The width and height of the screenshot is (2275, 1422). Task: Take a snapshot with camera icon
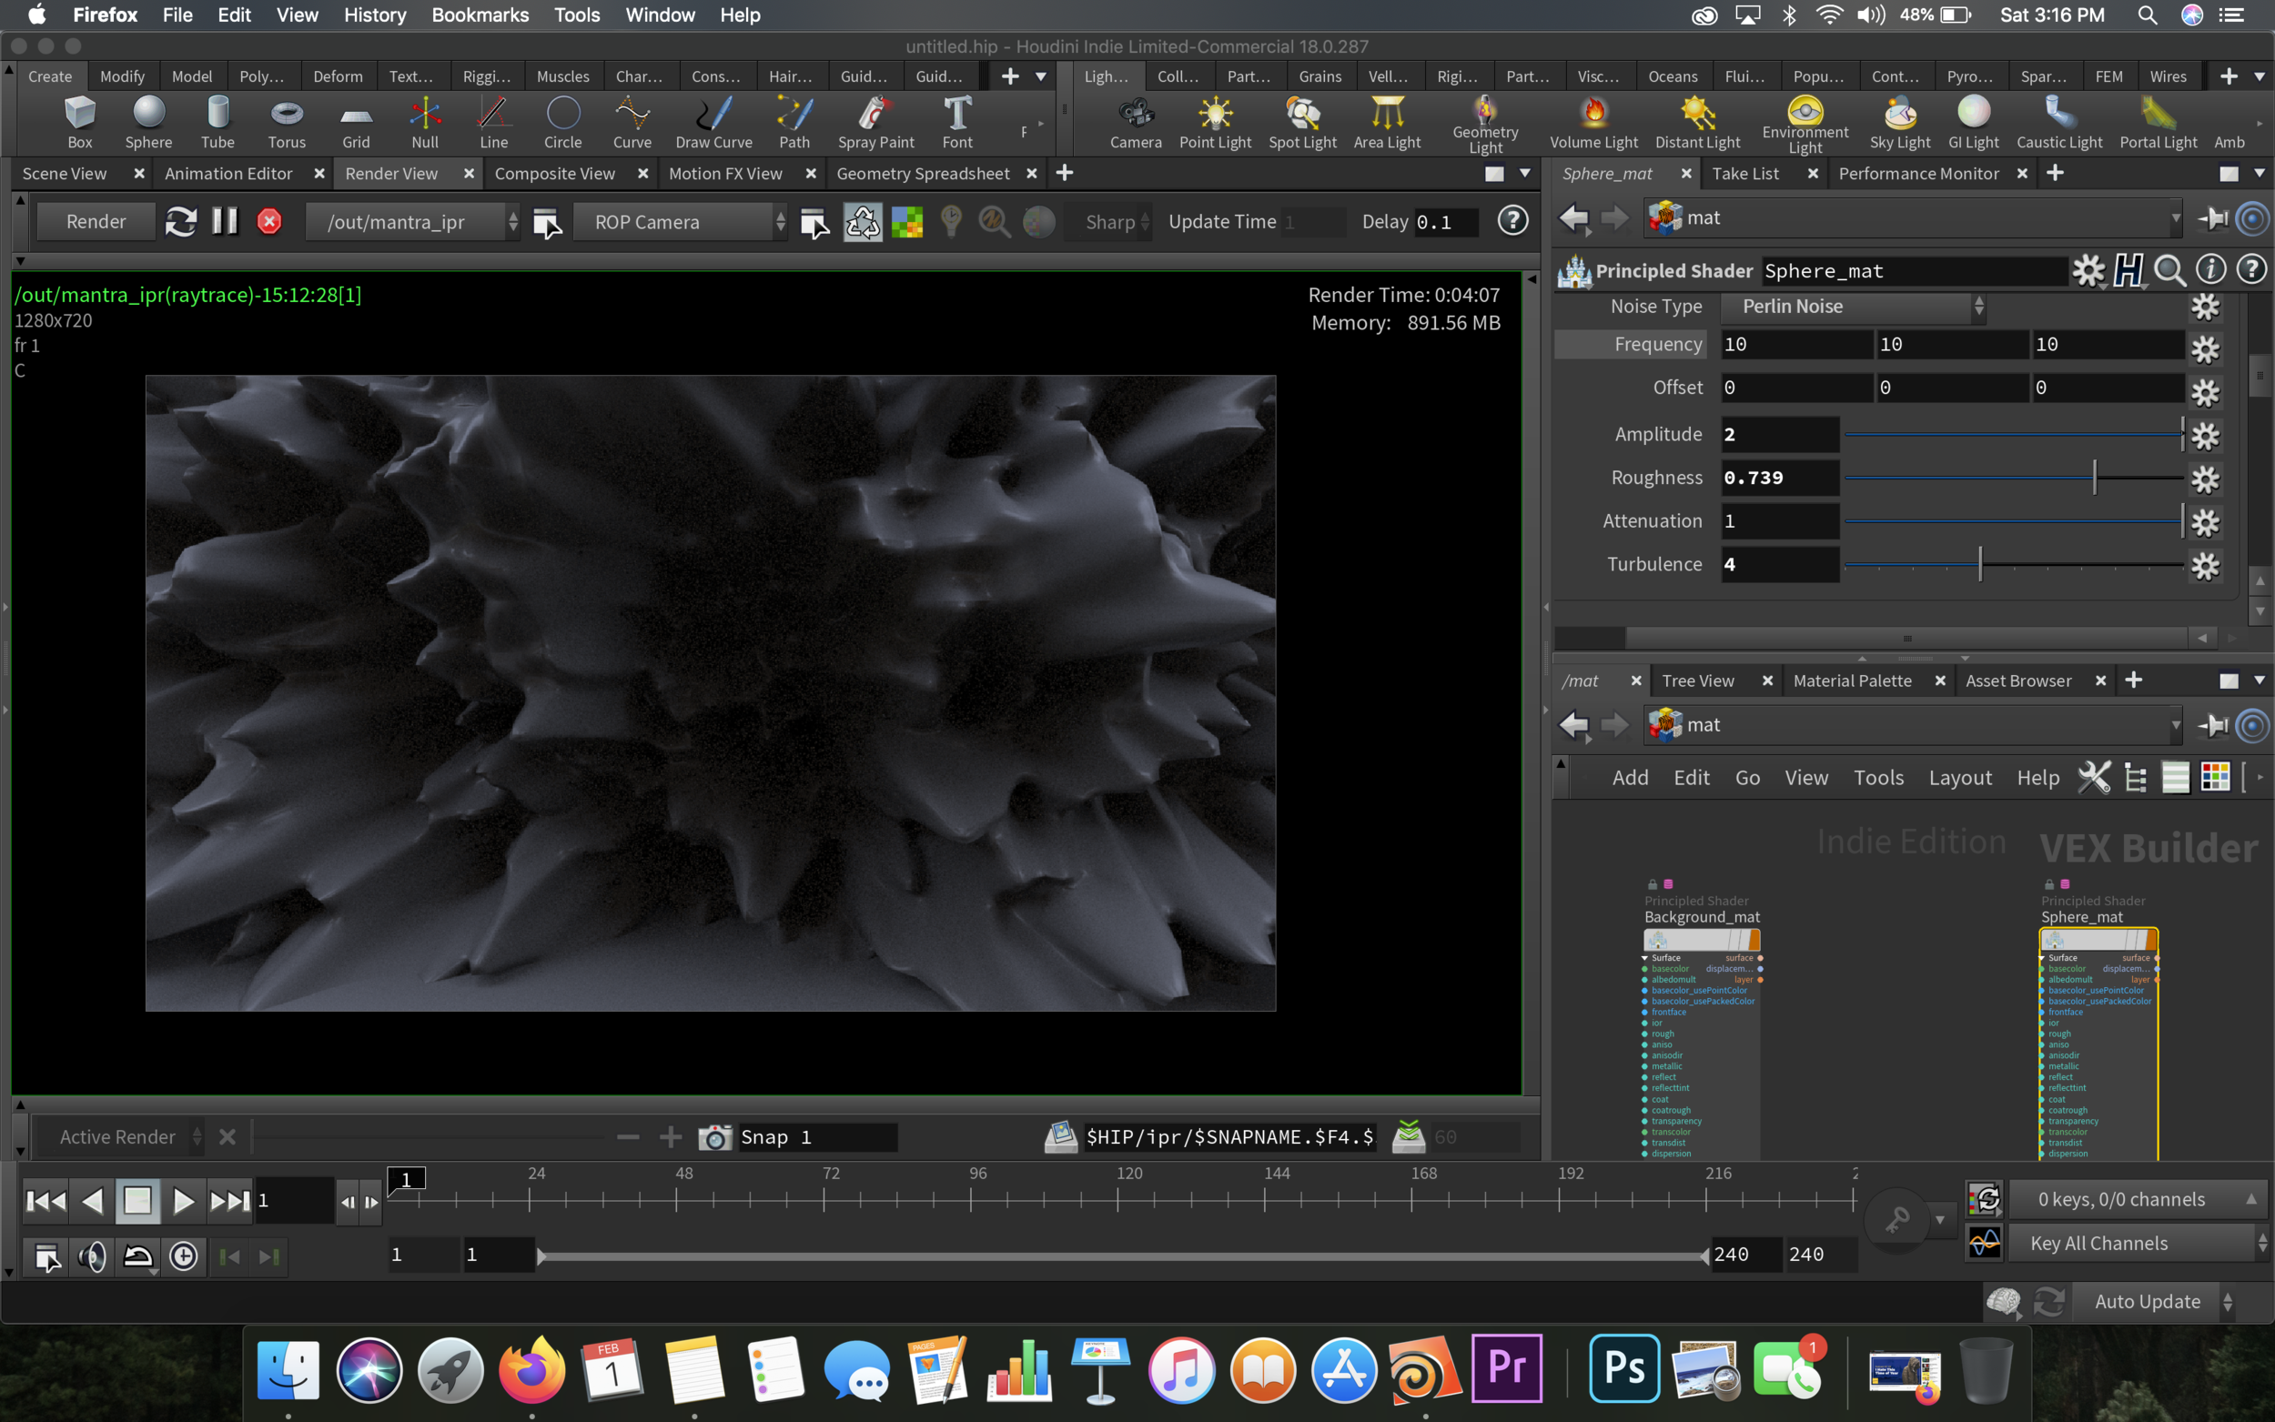click(714, 1137)
